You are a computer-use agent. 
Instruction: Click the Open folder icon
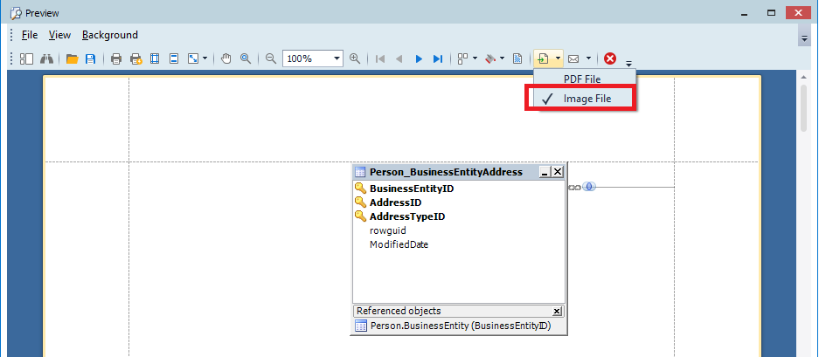point(72,58)
